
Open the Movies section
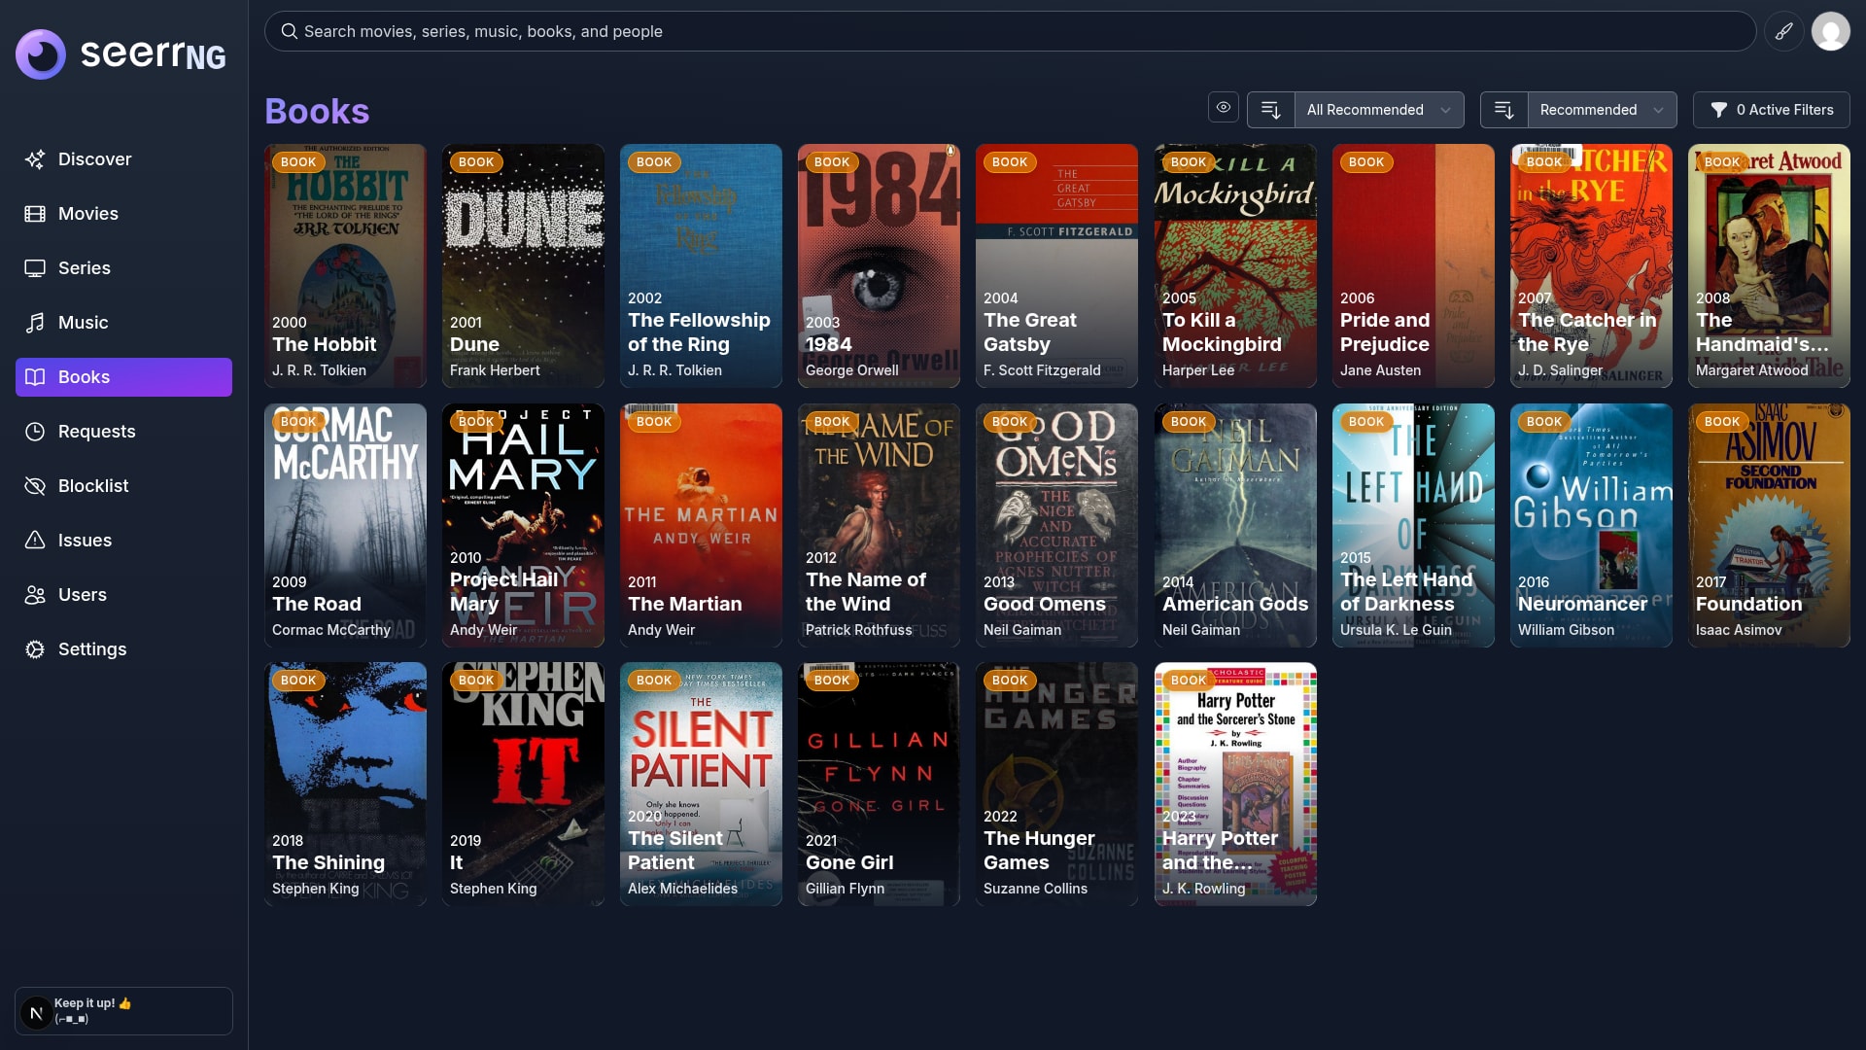[123, 214]
